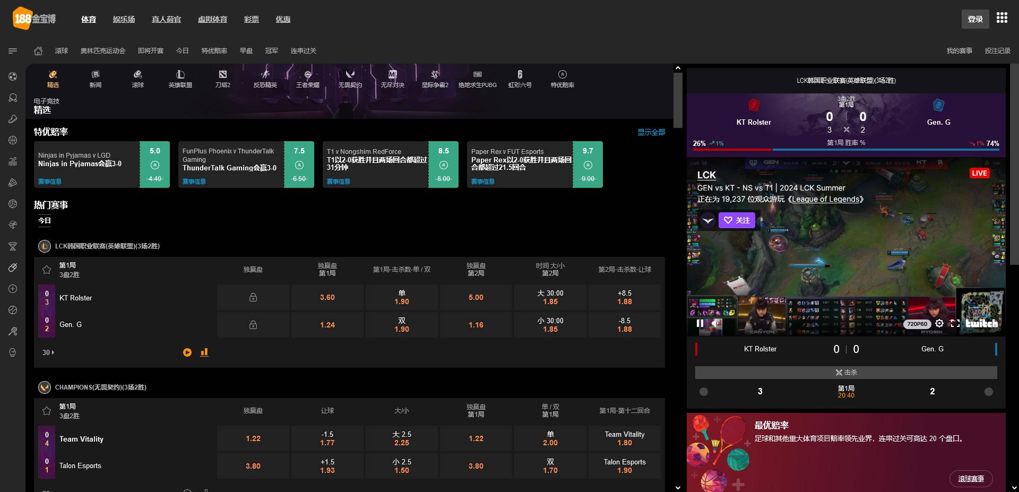Open 我的赛事 my events link
Screen dimensions: 1019x492
(960, 51)
